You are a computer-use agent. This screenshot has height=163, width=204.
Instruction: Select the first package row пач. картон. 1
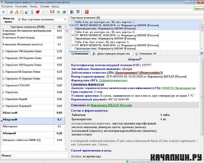pos(135,25)
